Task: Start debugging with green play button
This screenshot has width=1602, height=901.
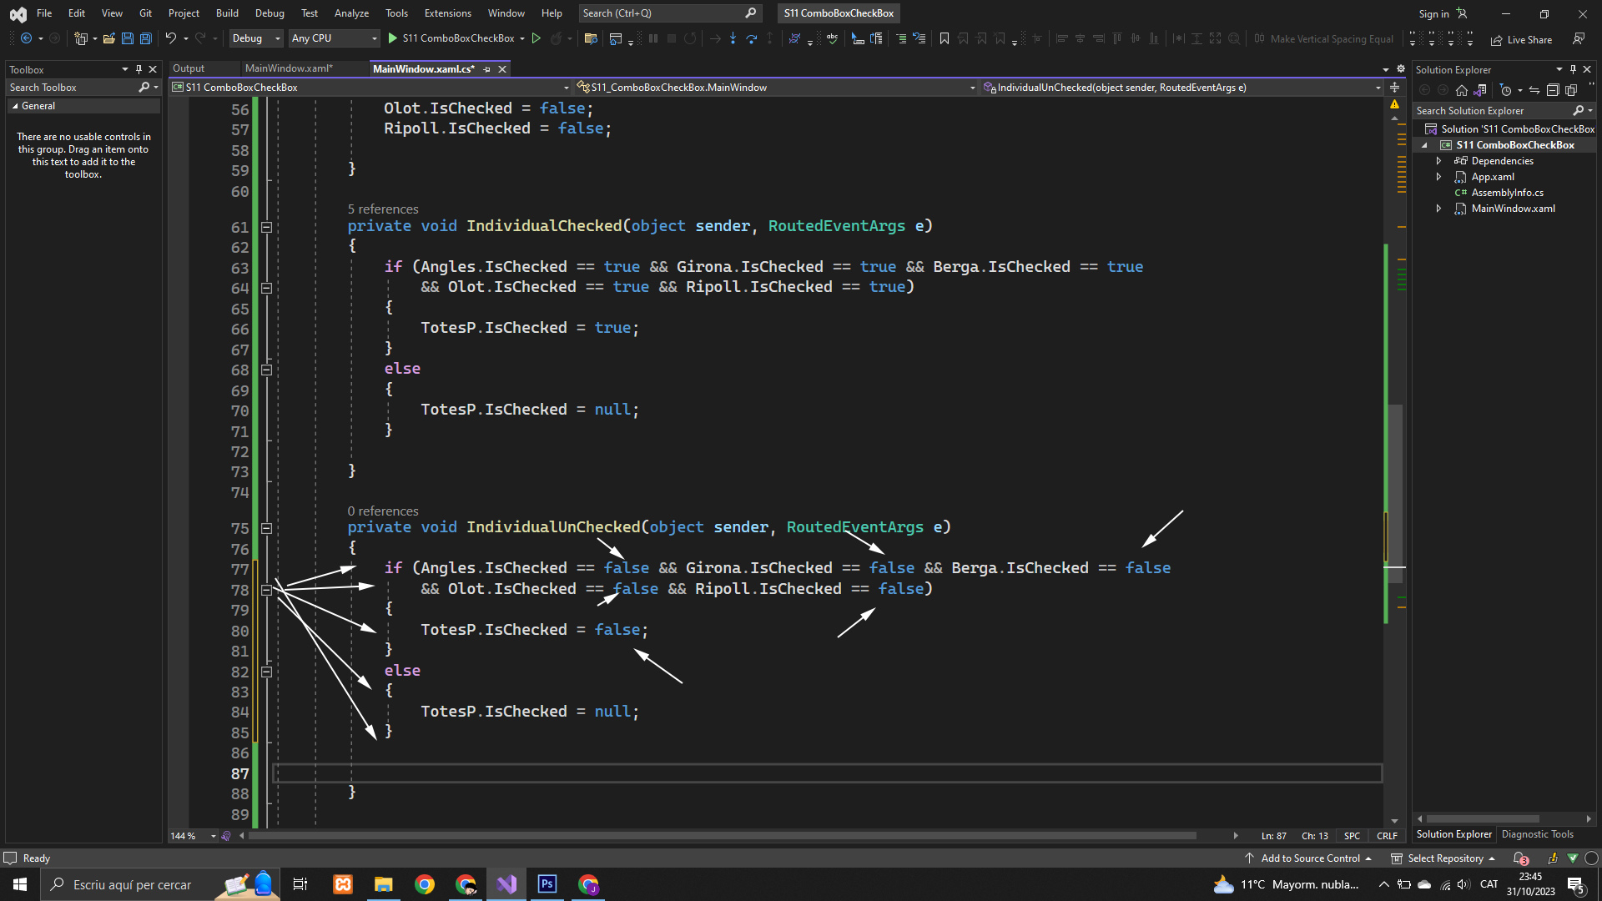Action: 392,38
